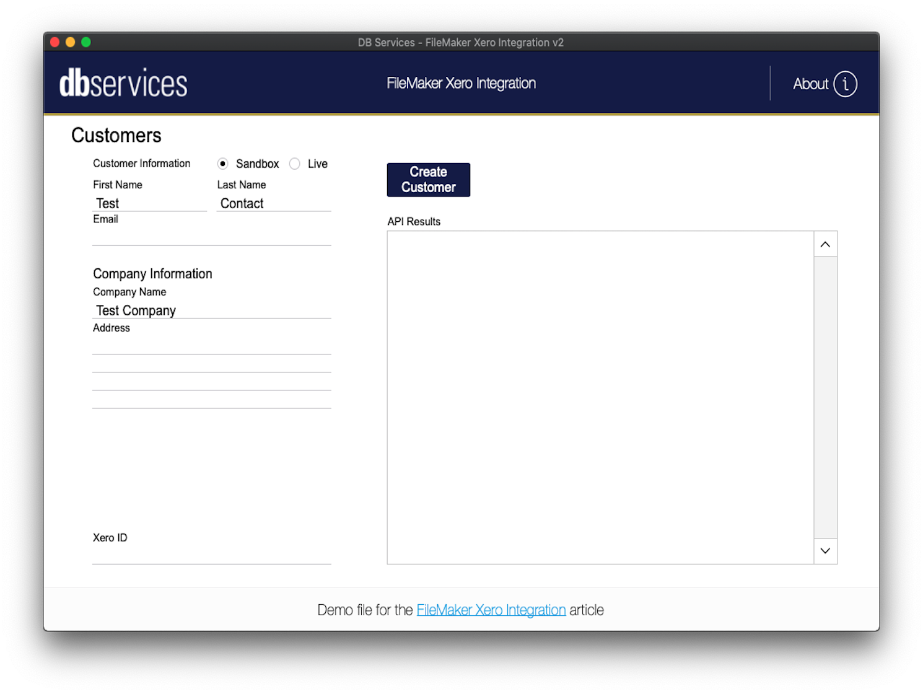Click the second Address line field
The image size is (923, 694).
[212, 364]
